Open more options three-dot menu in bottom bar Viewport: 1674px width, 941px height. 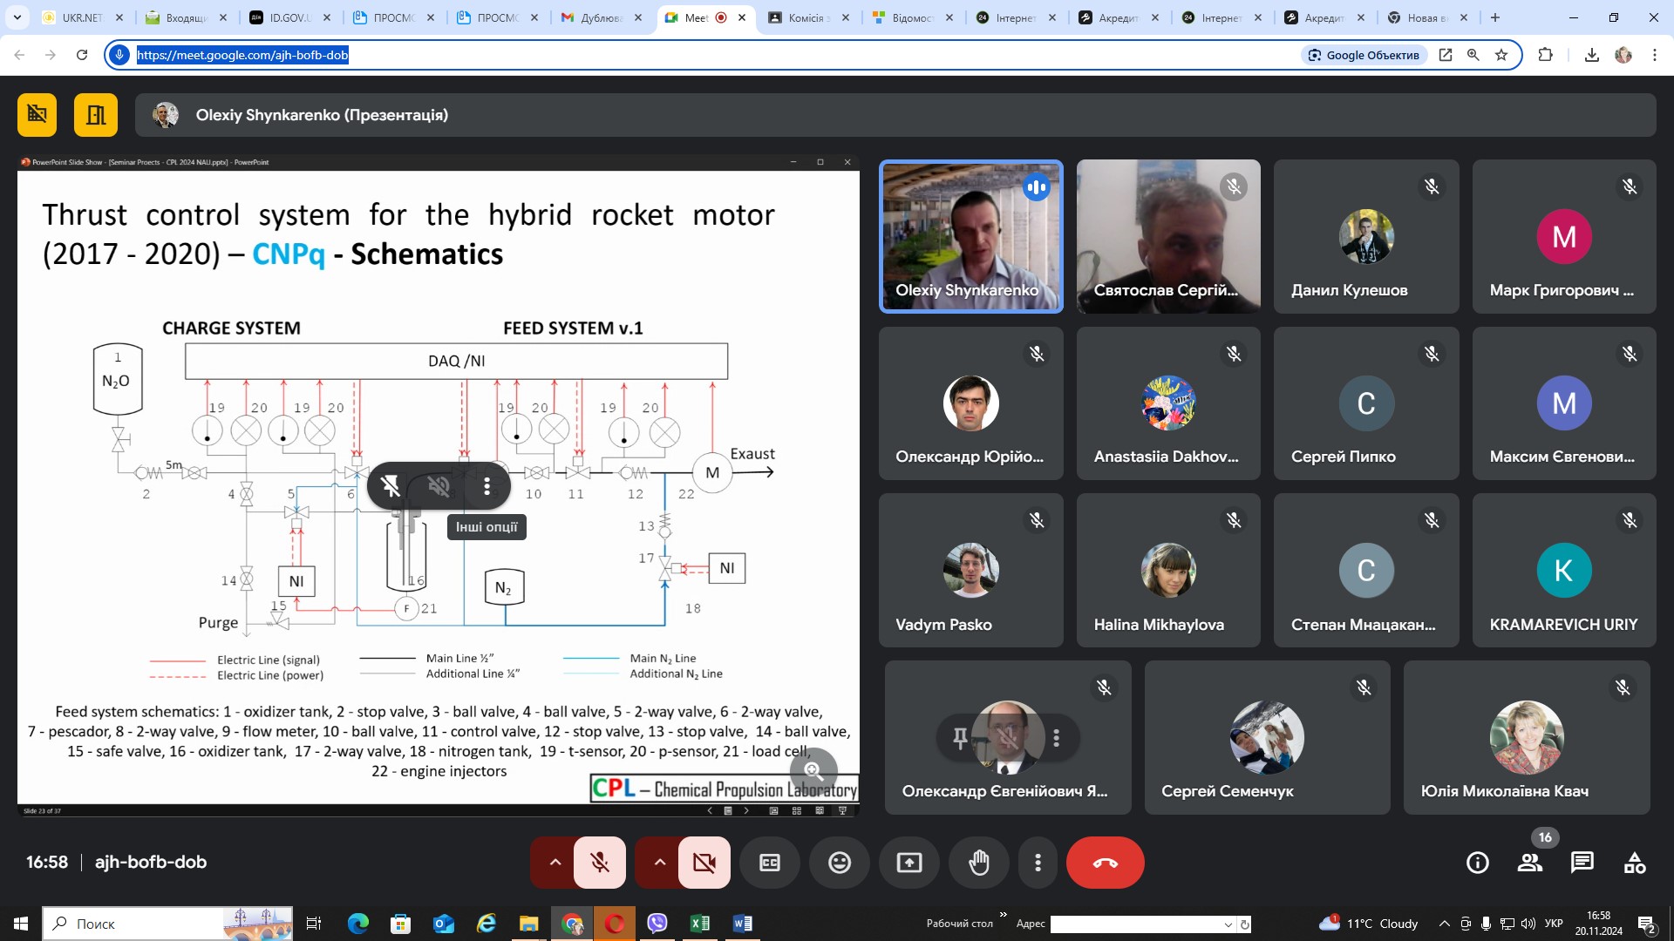click(x=1038, y=863)
